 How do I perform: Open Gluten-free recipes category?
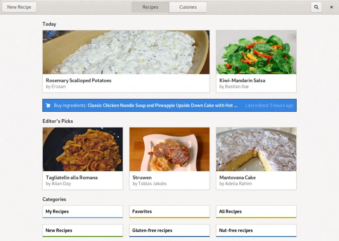tap(169, 230)
